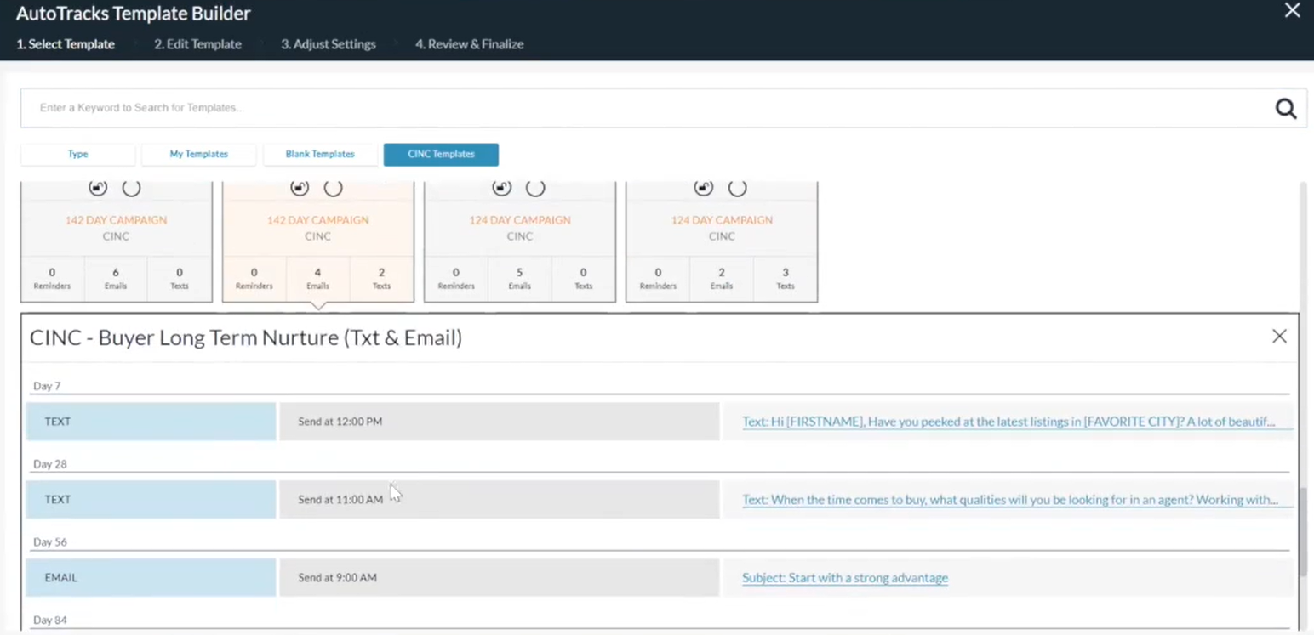Click the magnifying glass search icon
Image resolution: width=1314 pixels, height=635 pixels.
[x=1285, y=109]
